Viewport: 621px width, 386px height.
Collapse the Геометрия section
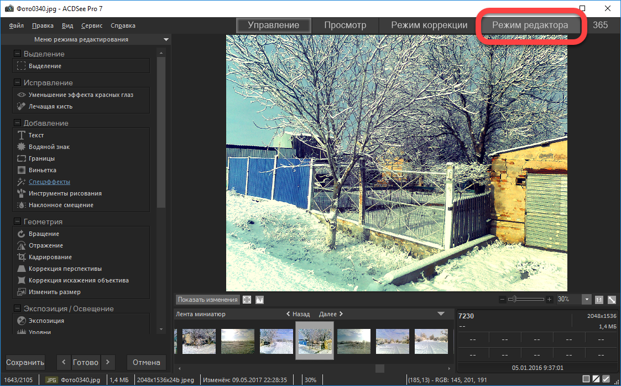pyautogui.click(x=18, y=222)
